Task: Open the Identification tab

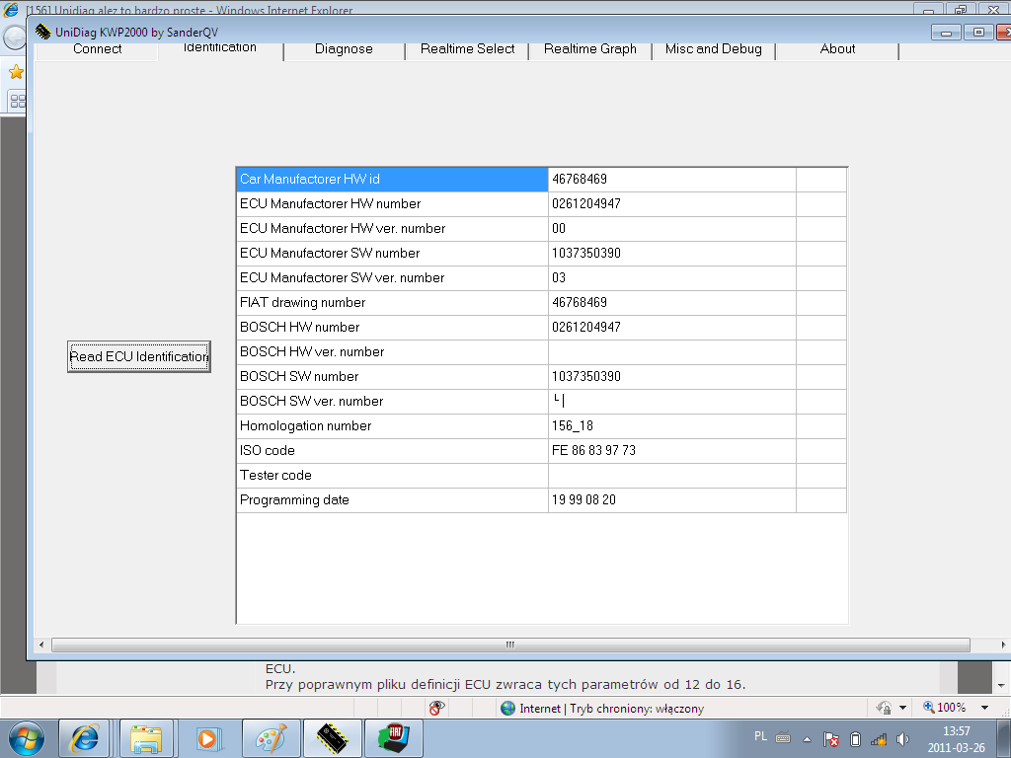Action: (220, 48)
